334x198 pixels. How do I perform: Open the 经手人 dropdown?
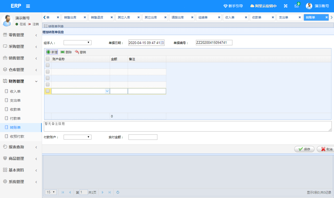point(77,43)
